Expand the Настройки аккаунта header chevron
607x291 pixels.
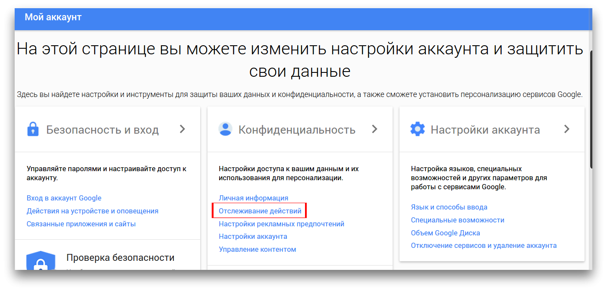pos(567,129)
